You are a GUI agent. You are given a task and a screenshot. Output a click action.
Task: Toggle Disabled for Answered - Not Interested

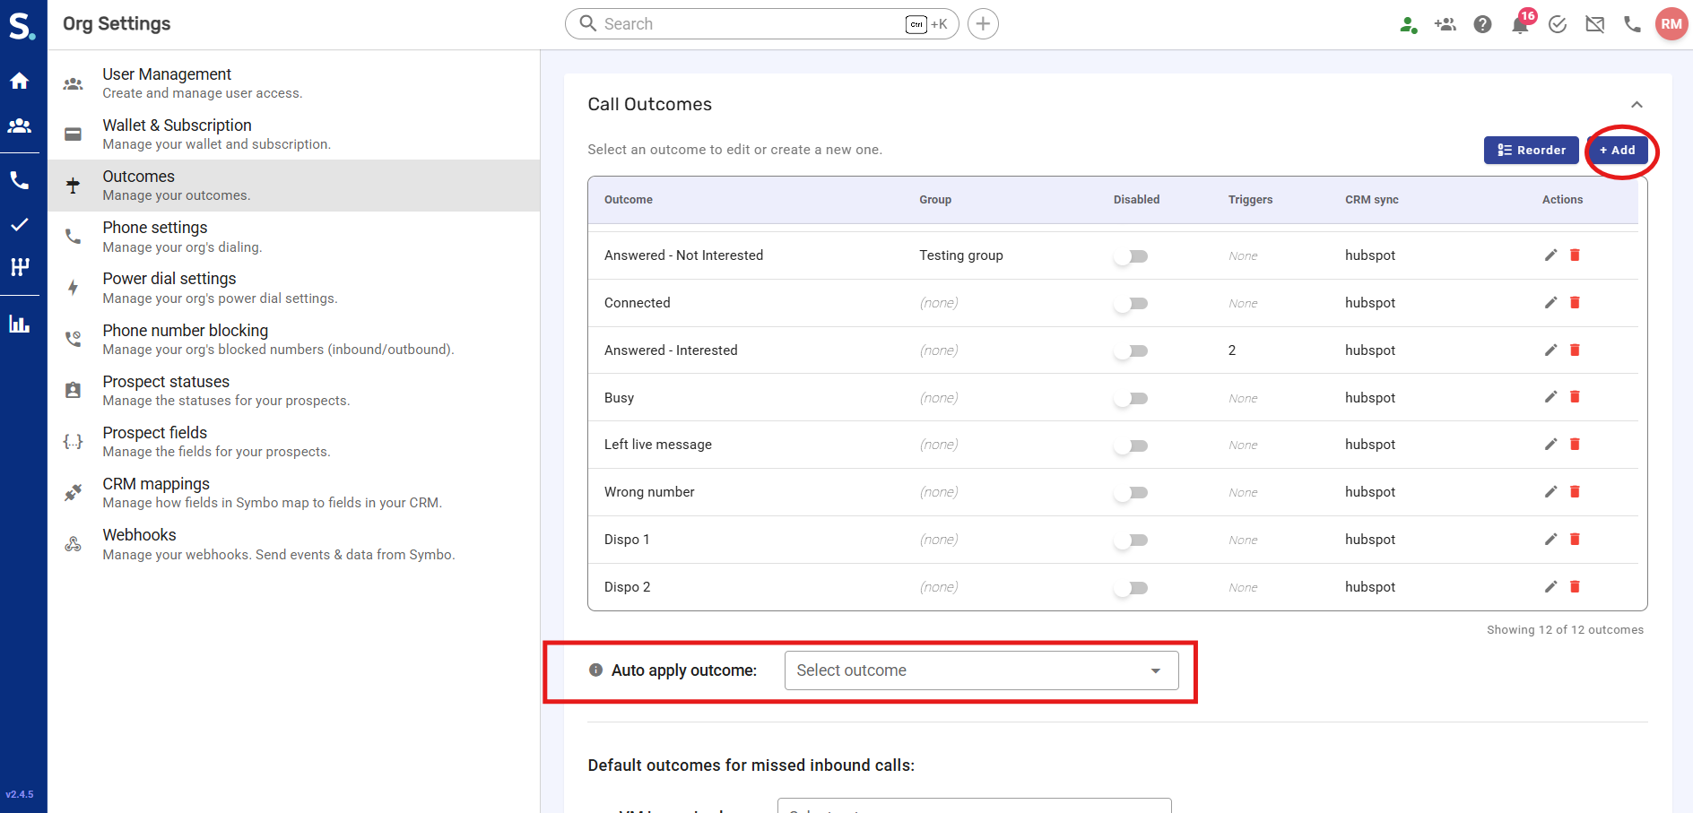(1131, 256)
